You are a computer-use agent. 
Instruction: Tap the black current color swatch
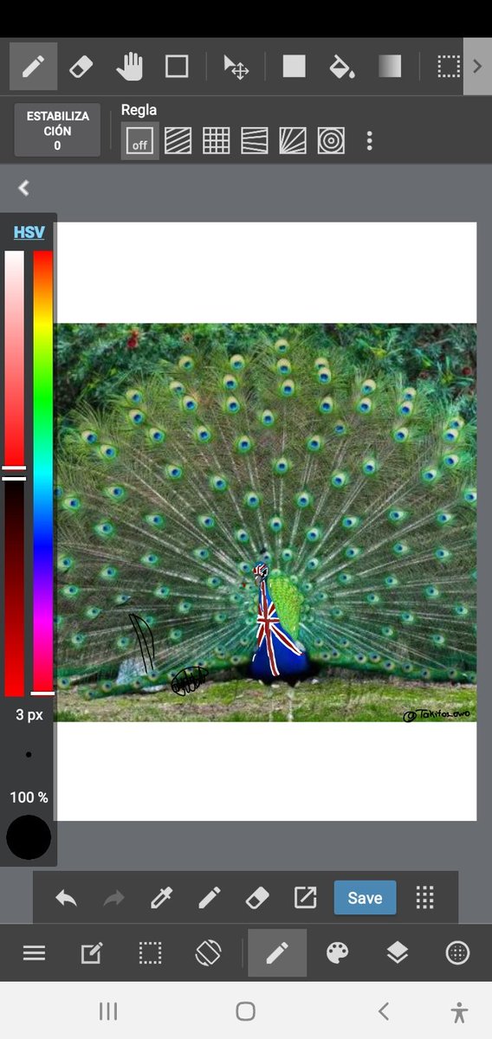(29, 837)
